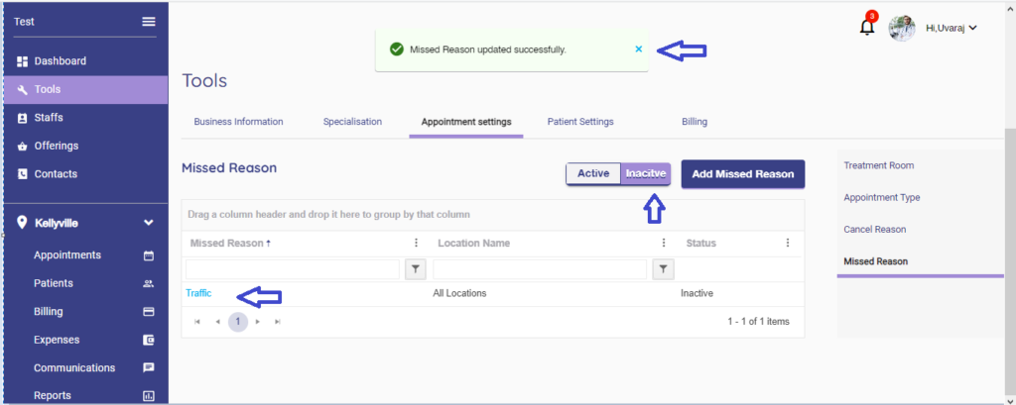This screenshot has width=1016, height=405.
Task: Open Location Name column options menu
Action: click(664, 243)
